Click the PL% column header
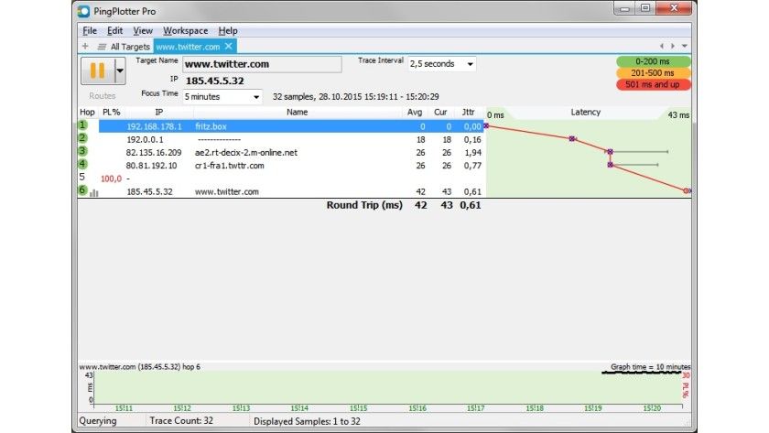 [x=112, y=113]
